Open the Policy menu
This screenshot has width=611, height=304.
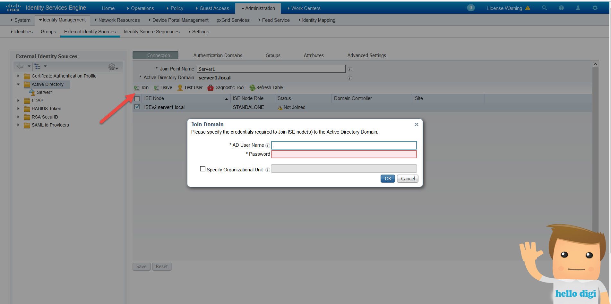click(175, 8)
